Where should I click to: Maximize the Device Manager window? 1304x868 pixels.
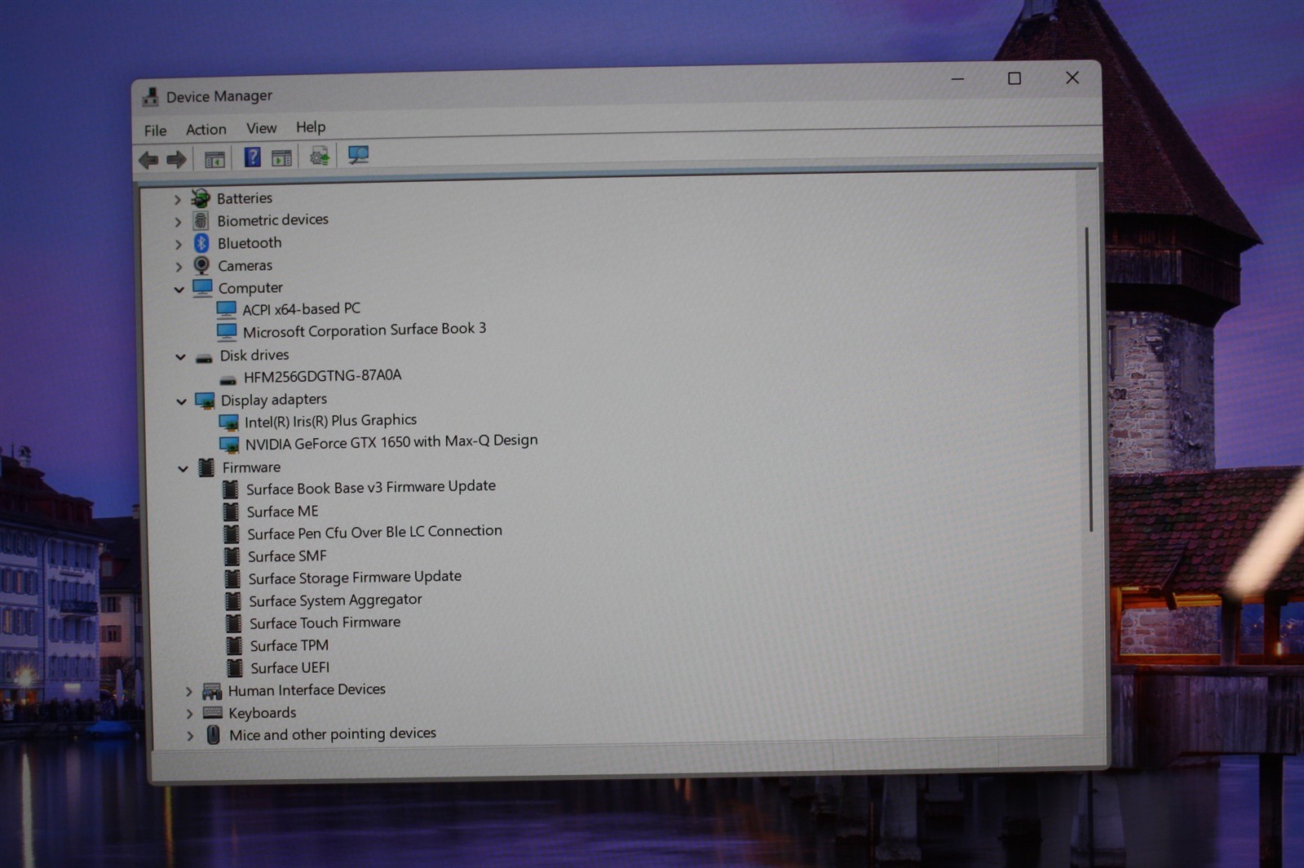(1014, 79)
